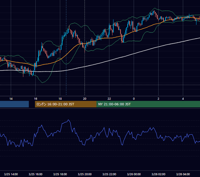Click the ロンドン 16:00-21:00 JST session bar
Image resolution: width=200 pixels, height=177 pixels.
(x=66, y=104)
